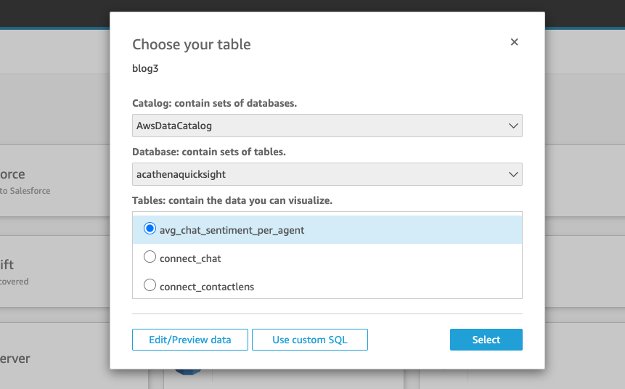Screen dimensions: 625x389
Task: Click Use custom SQL button
Action: (310, 340)
